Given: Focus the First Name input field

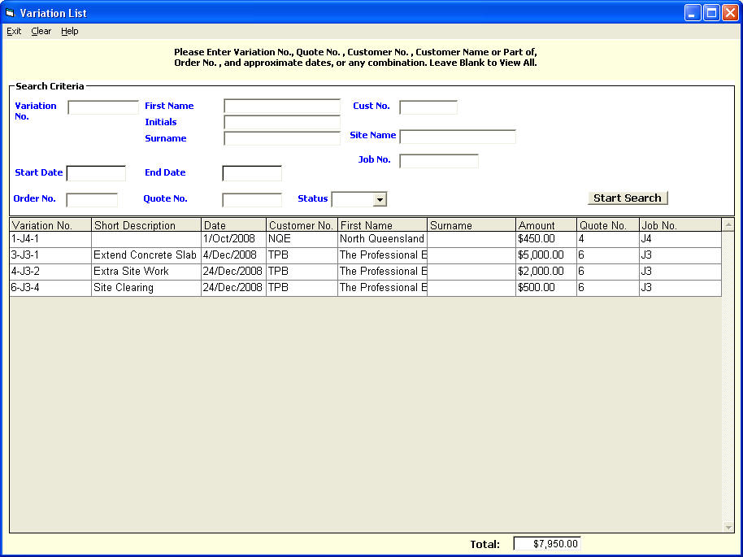Looking at the screenshot, I should [282, 106].
